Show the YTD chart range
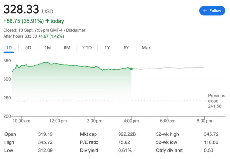The image size is (230, 159). coord(87,48)
